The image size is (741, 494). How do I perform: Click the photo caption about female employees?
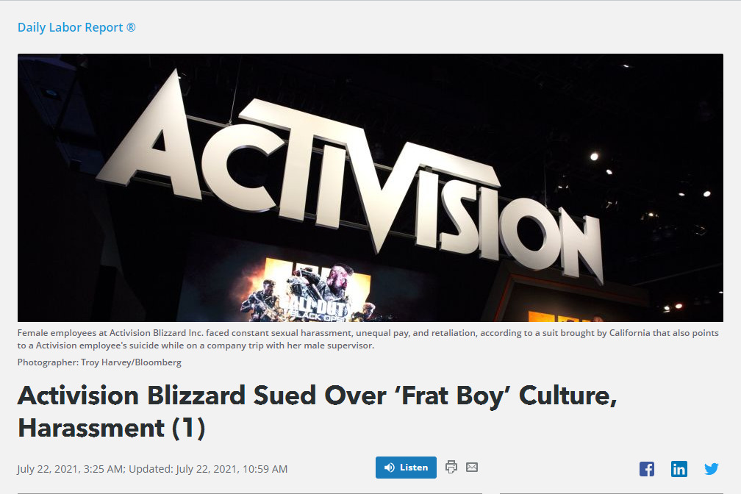click(368, 339)
